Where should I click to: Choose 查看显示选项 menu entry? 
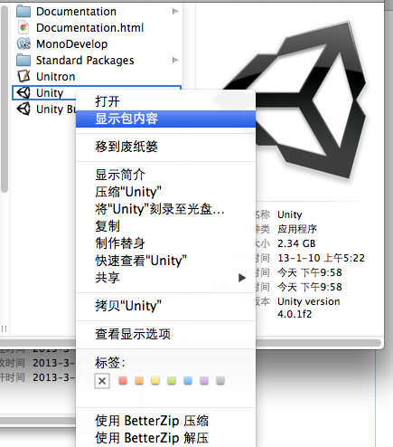(165, 334)
